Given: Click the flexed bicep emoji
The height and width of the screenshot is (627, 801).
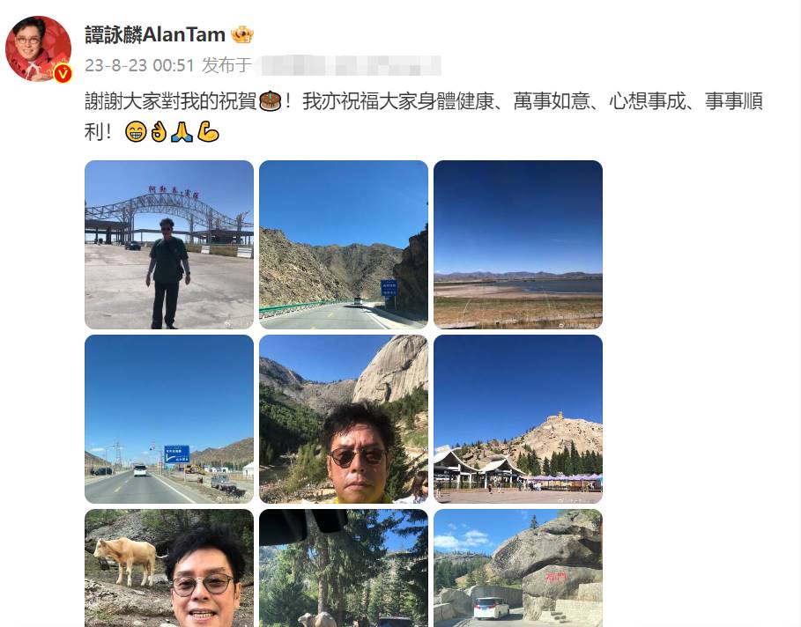Looking at the screenshot, I should 208,132.
